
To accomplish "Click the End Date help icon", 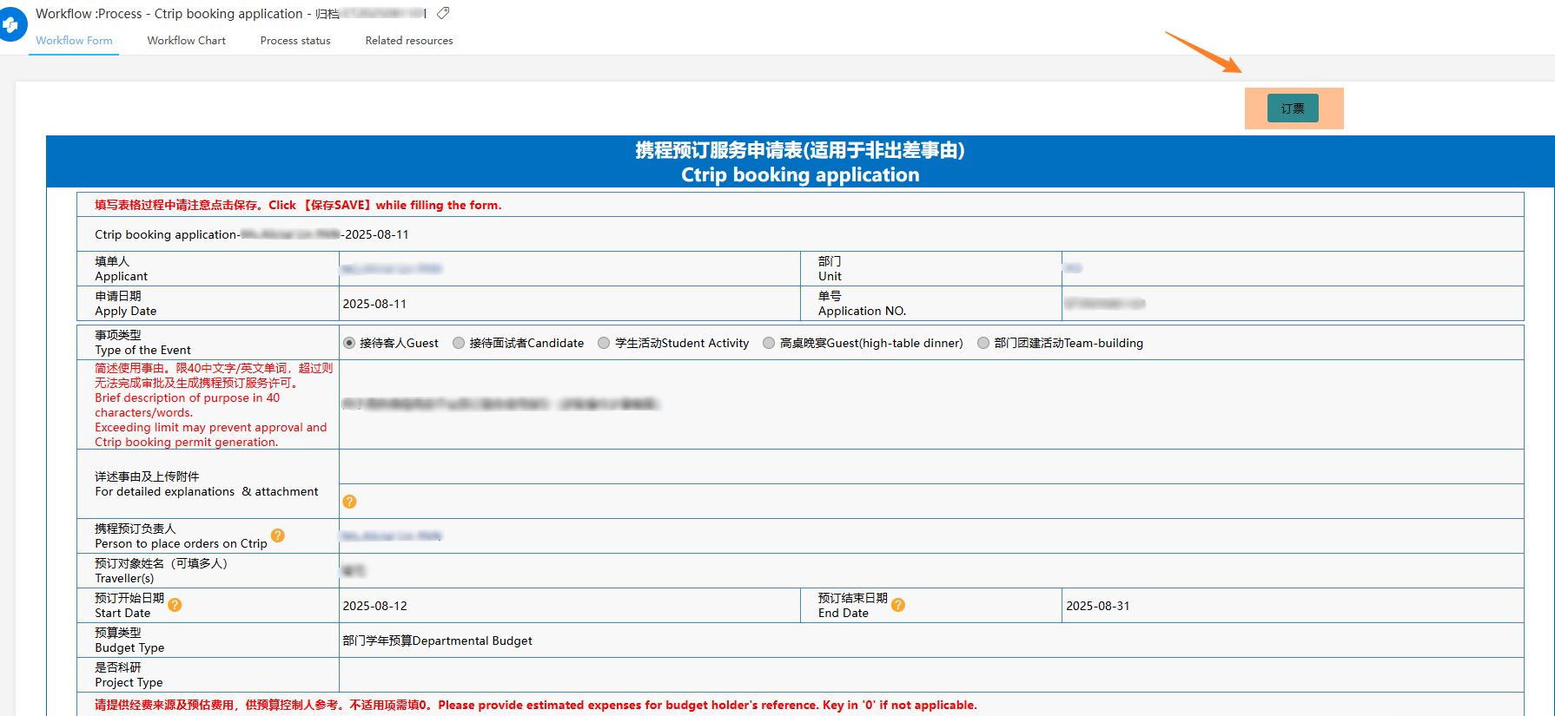I will click(898, 605).
